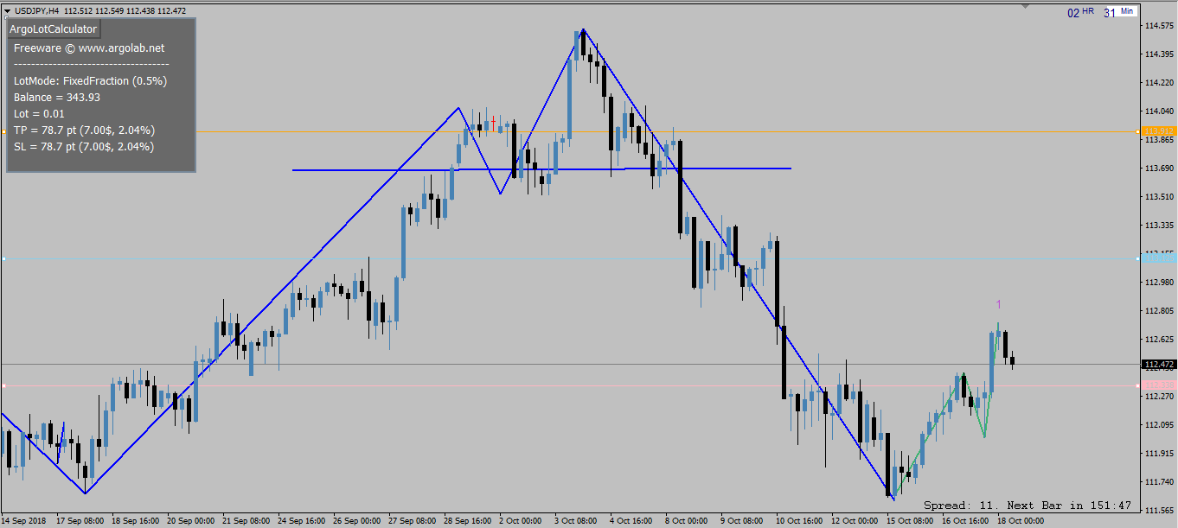The image size is (1178, 528).
Task: Click the '10 Oct 16:00' time label
Action: (800, 522)
